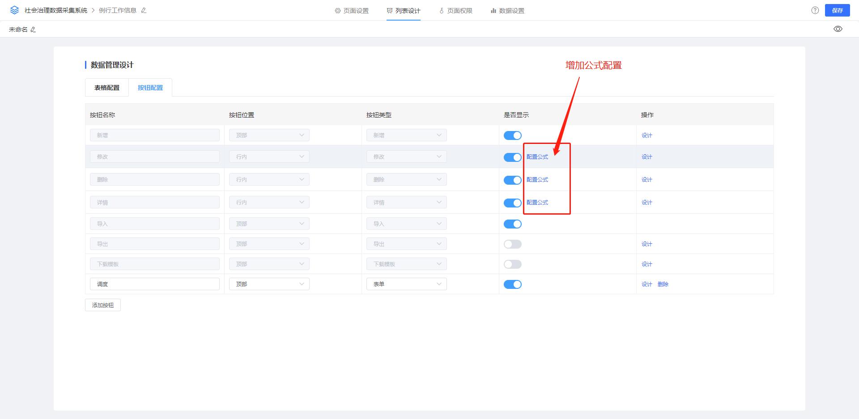Click the 数据管理设计 heading
Image resolution: width=859 pixels, height=419 pixels.
pyautogui.click(x=112, y=65)
